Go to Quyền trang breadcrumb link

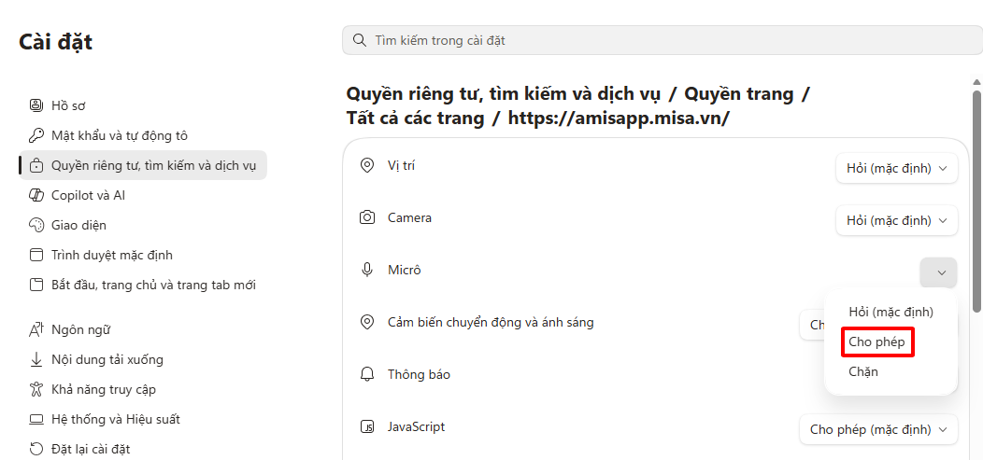point(739,94)
